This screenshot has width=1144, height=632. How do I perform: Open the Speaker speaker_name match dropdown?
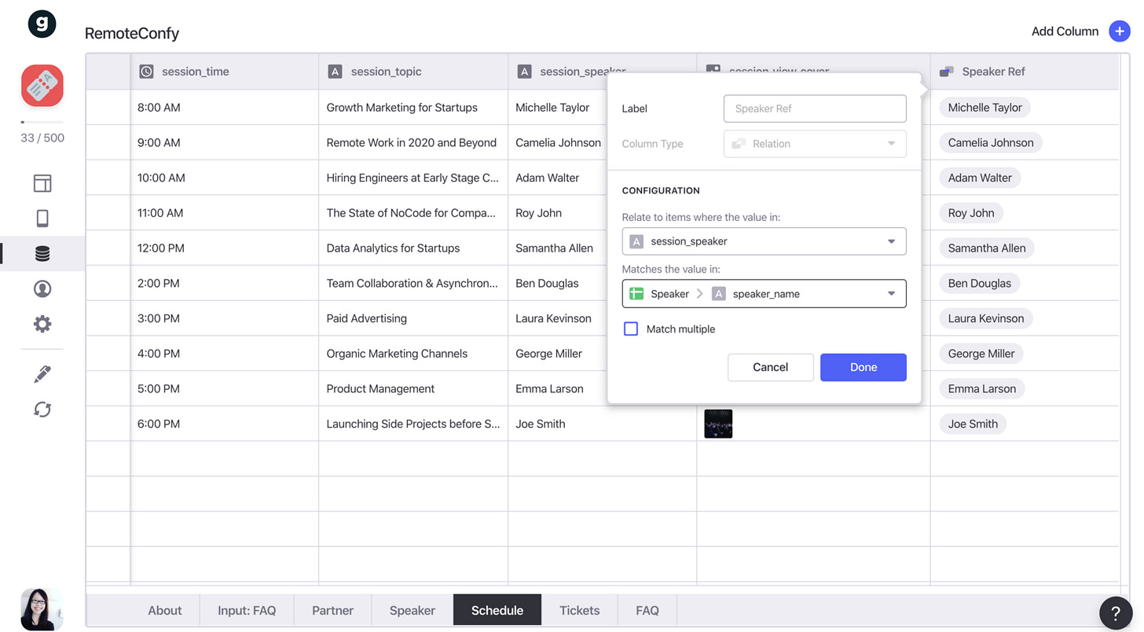[764, 294]
